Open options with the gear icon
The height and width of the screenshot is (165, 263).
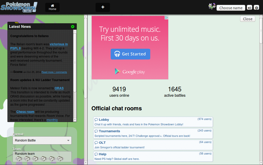(x=257, y=8)
